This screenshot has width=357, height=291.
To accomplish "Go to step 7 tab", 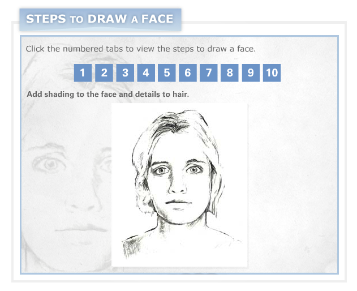I will 209,72.
